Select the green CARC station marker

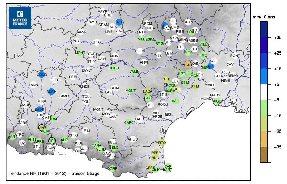pos(129,122)
